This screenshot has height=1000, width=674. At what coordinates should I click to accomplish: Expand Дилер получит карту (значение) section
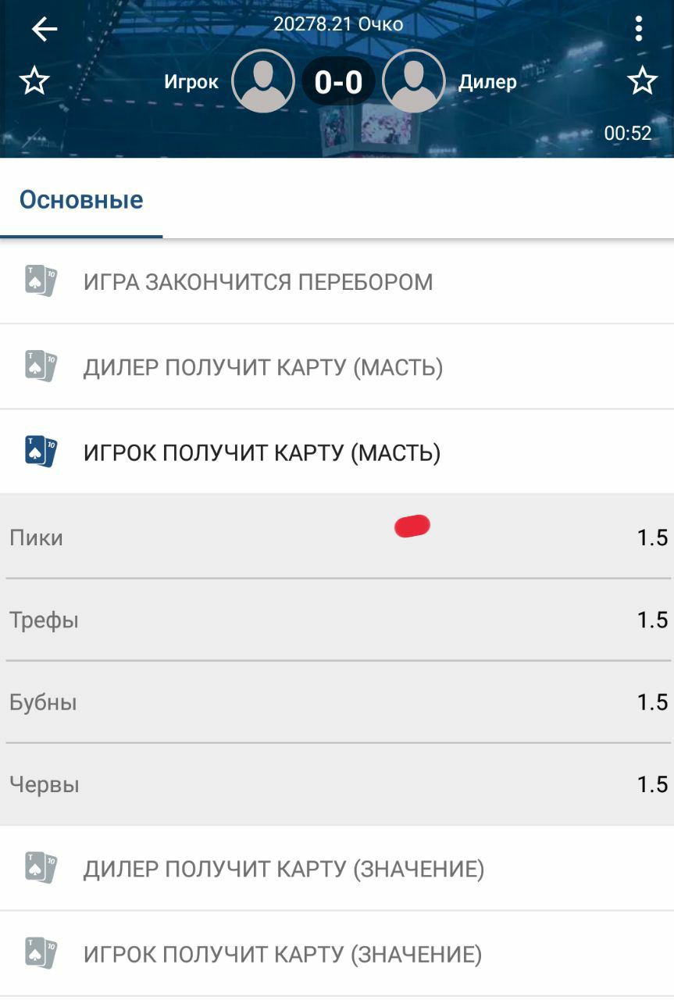[x=284, y=869]
